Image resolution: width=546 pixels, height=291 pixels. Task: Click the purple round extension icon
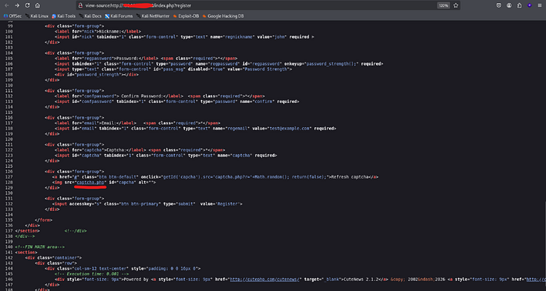[530, 5]
